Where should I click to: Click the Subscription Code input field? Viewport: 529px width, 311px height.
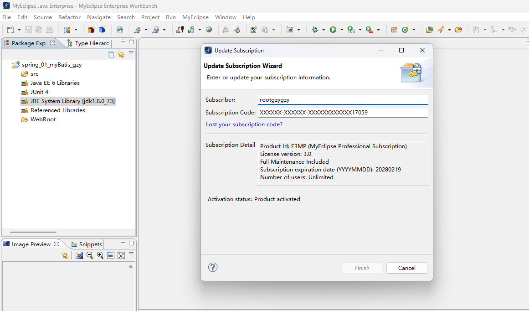pyautogui.click(x=343, y=113)
